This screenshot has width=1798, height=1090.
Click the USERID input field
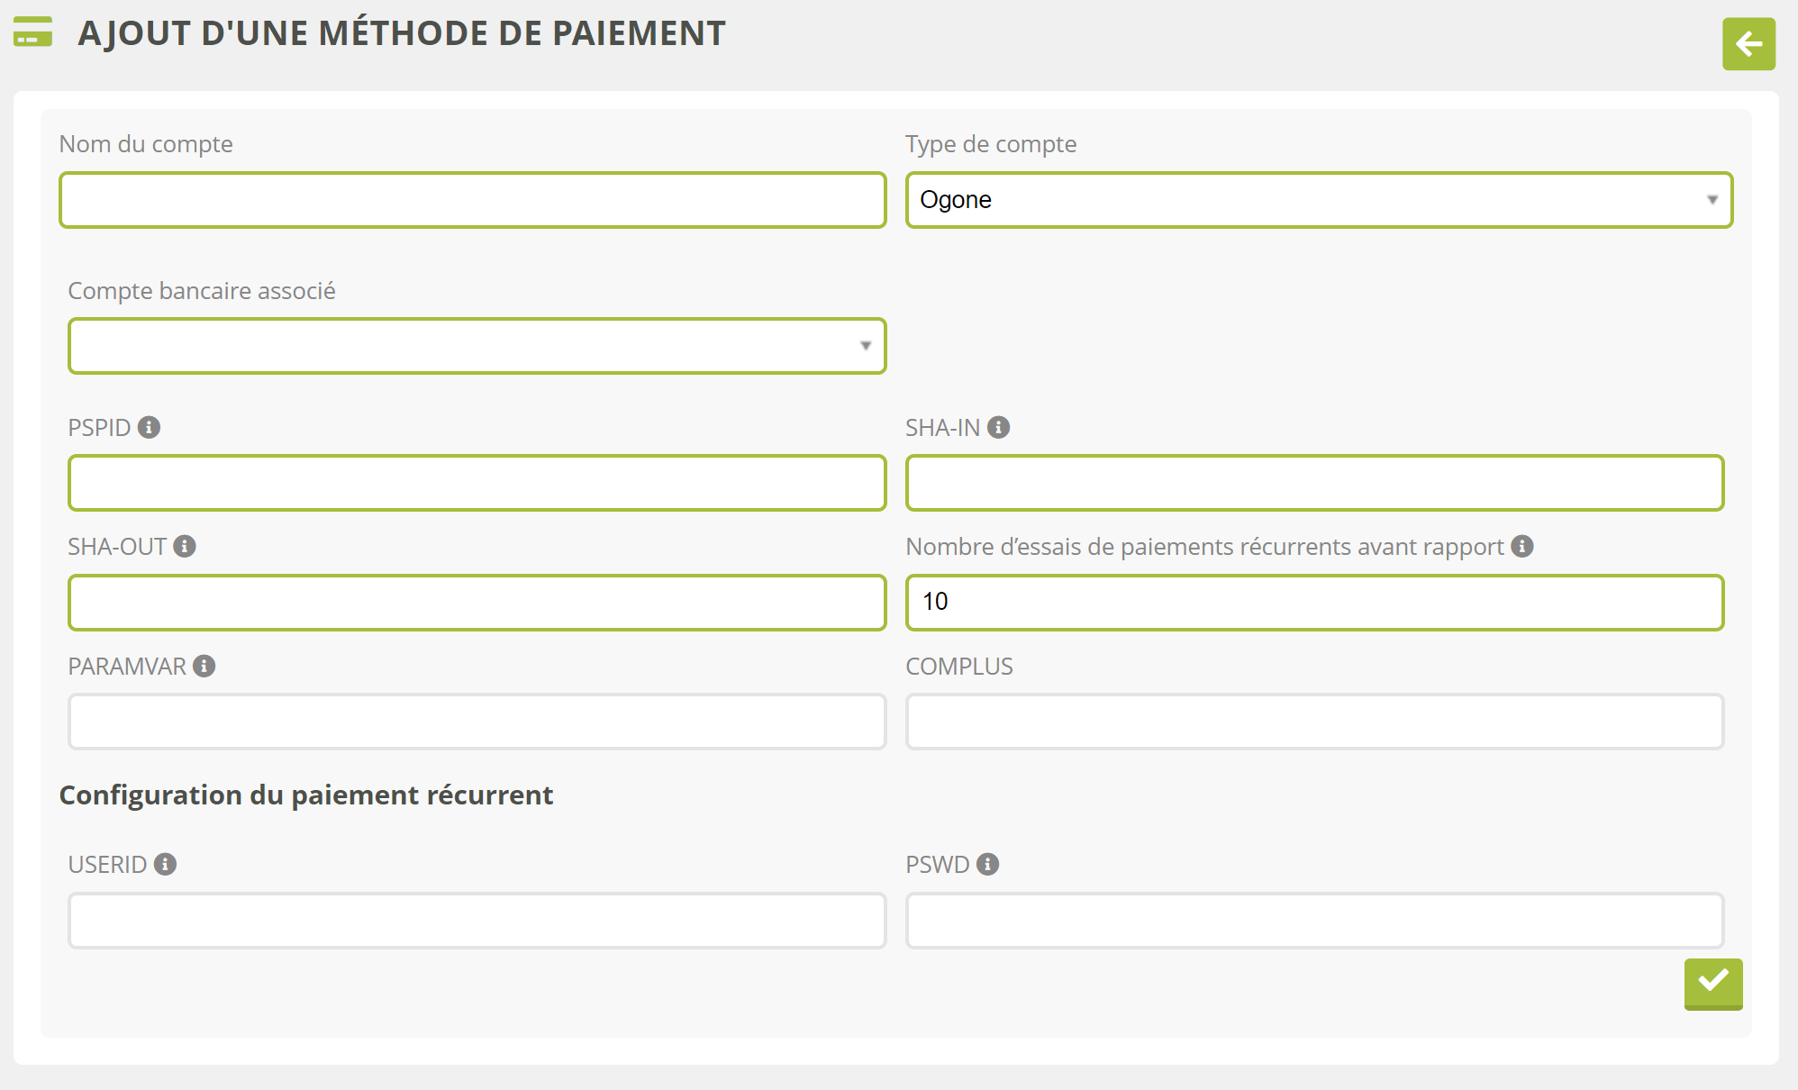(x=477, y=921)
